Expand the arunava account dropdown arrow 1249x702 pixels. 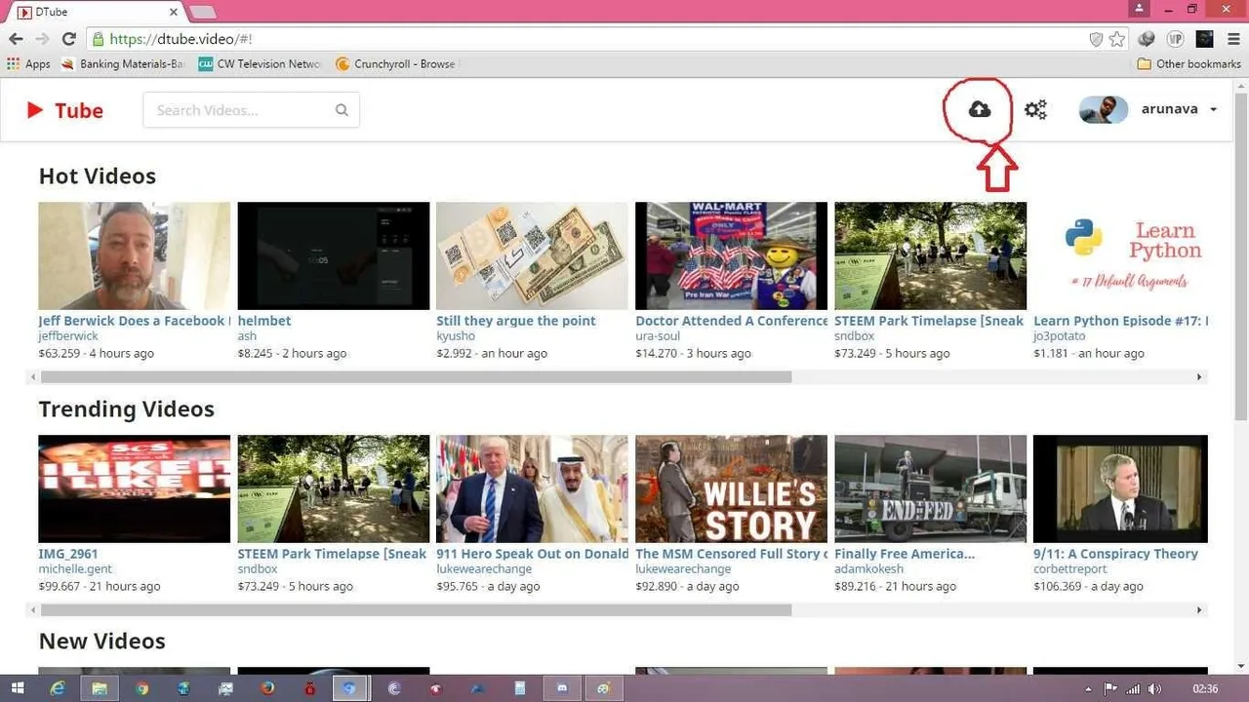click(1214, 109)
